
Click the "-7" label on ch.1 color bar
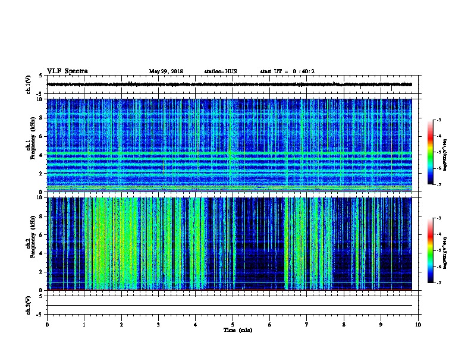pyautogui.click(x=438, y=184)
